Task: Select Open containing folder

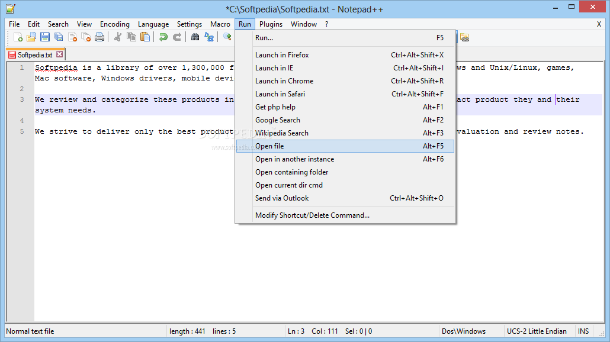Action: (x=345, y=172)
